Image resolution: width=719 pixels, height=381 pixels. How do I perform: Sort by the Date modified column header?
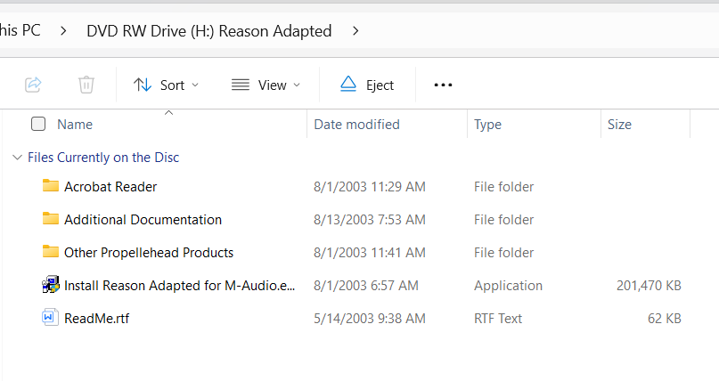tap(356, 125)
